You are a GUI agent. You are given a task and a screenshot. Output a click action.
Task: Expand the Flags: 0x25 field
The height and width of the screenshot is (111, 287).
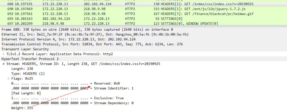[9, 78]
